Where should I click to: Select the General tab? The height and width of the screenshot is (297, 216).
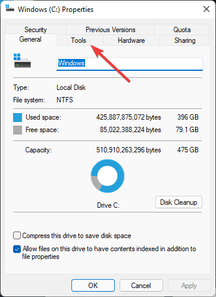pos(30,39)
